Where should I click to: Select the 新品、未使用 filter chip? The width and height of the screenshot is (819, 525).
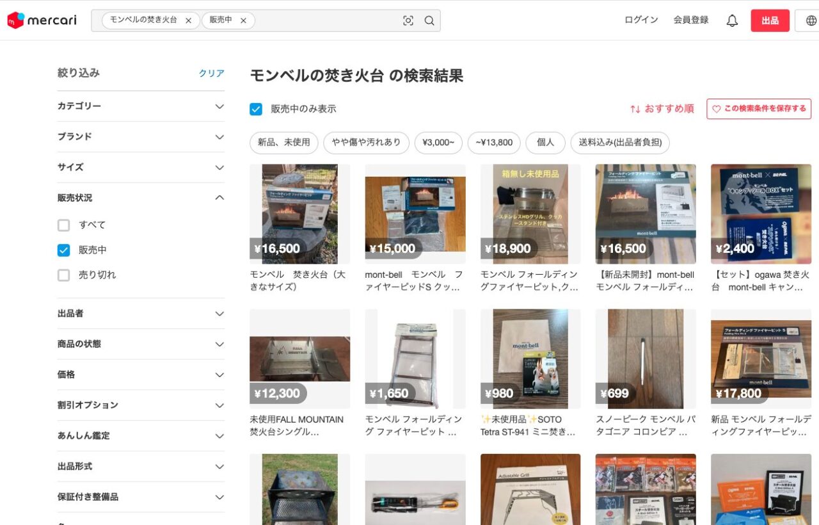click(x=283, y=143)
